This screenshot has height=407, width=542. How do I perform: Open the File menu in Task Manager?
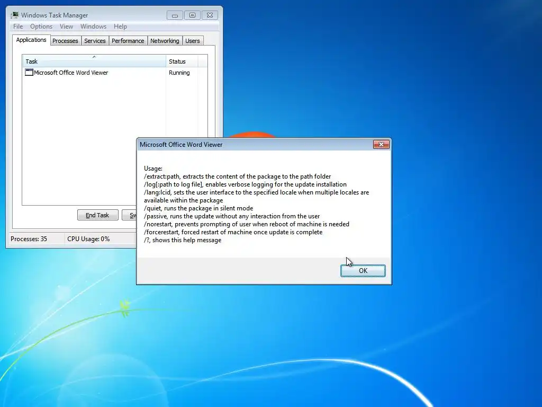point(18,26)
